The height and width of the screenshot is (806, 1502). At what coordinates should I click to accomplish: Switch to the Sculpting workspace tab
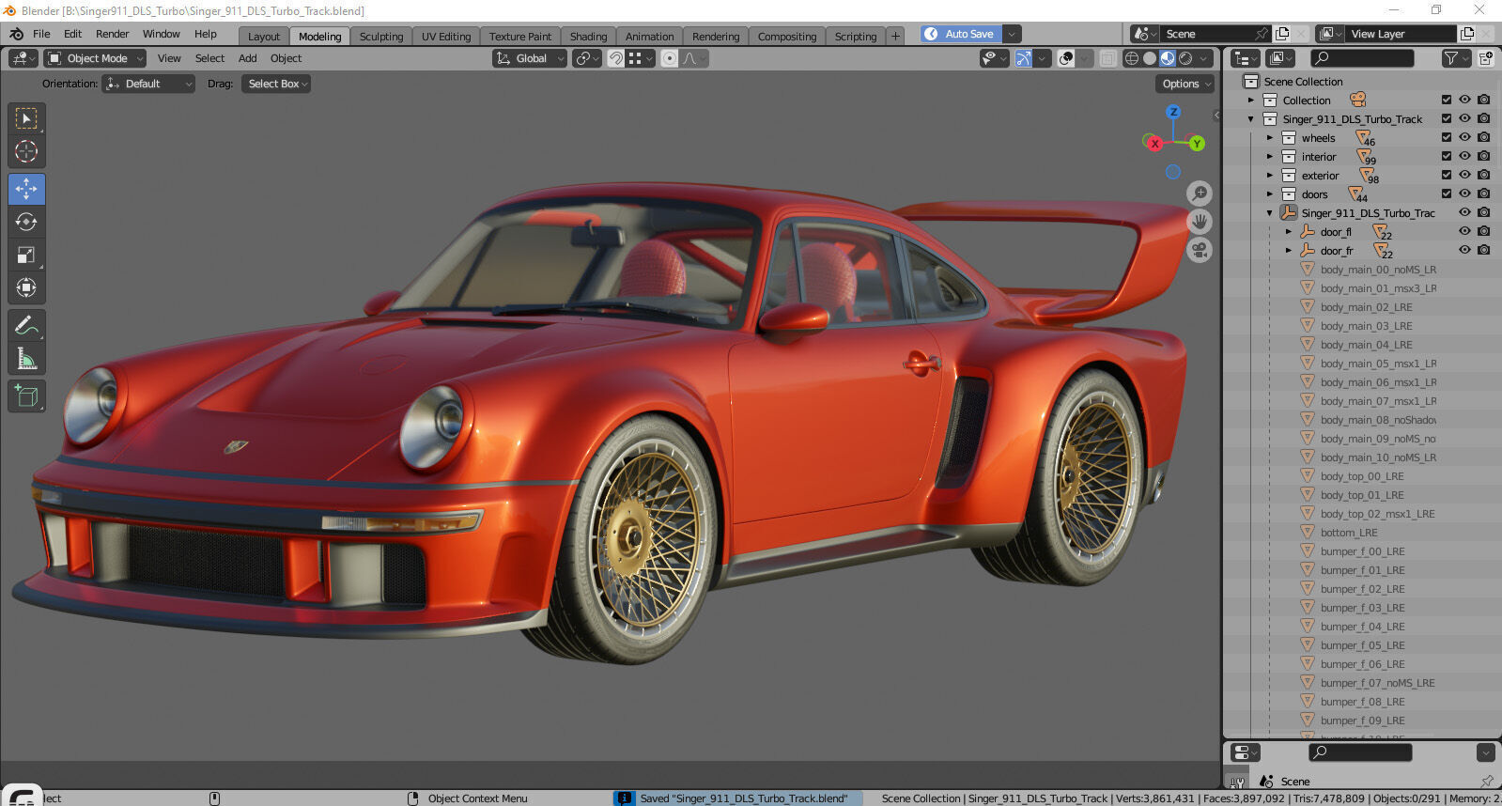[380, 37]
